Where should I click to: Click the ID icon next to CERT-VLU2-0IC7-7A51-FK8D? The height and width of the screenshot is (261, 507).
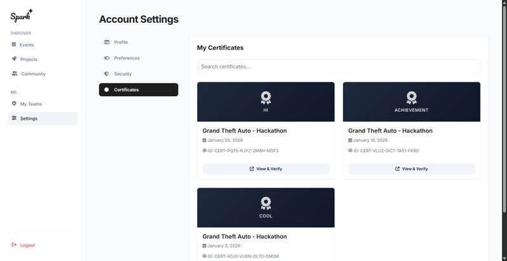[x=350, y=151]
